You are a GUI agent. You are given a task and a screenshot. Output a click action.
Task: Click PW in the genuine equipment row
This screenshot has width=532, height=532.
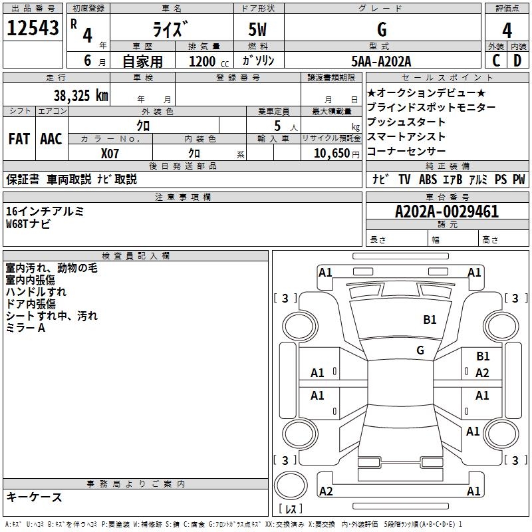coord(519,180)
